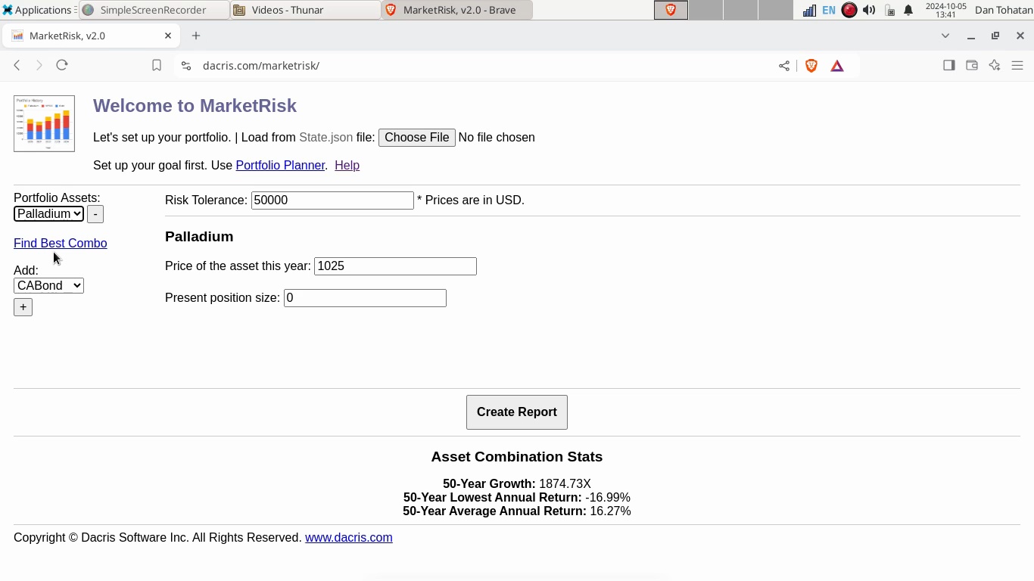The height and width of the screenshot is (581, 1034).
Task: Click the Brave Shields lion icon
Action: point(811,66)
